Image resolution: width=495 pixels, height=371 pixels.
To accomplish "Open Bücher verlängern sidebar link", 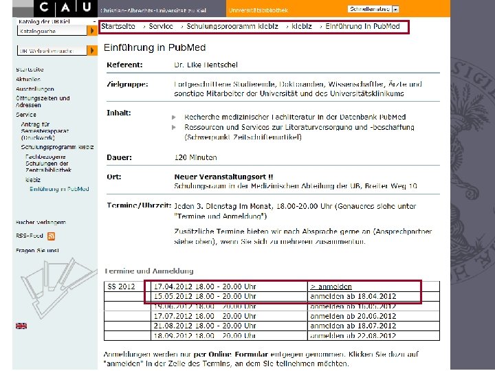I will tap(41, 222).
